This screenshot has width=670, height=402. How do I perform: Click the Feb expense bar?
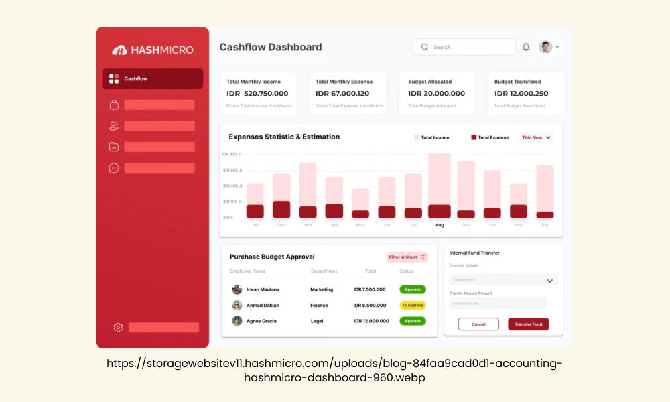[x=281, y=209]
